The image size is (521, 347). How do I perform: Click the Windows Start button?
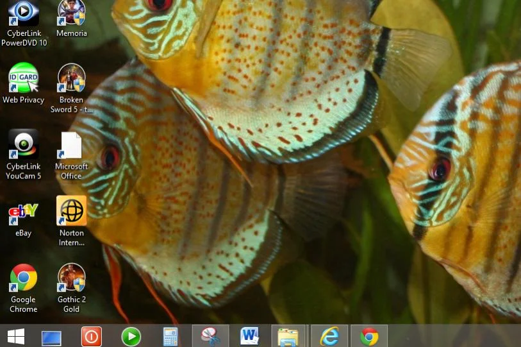(x=16, y=336)
